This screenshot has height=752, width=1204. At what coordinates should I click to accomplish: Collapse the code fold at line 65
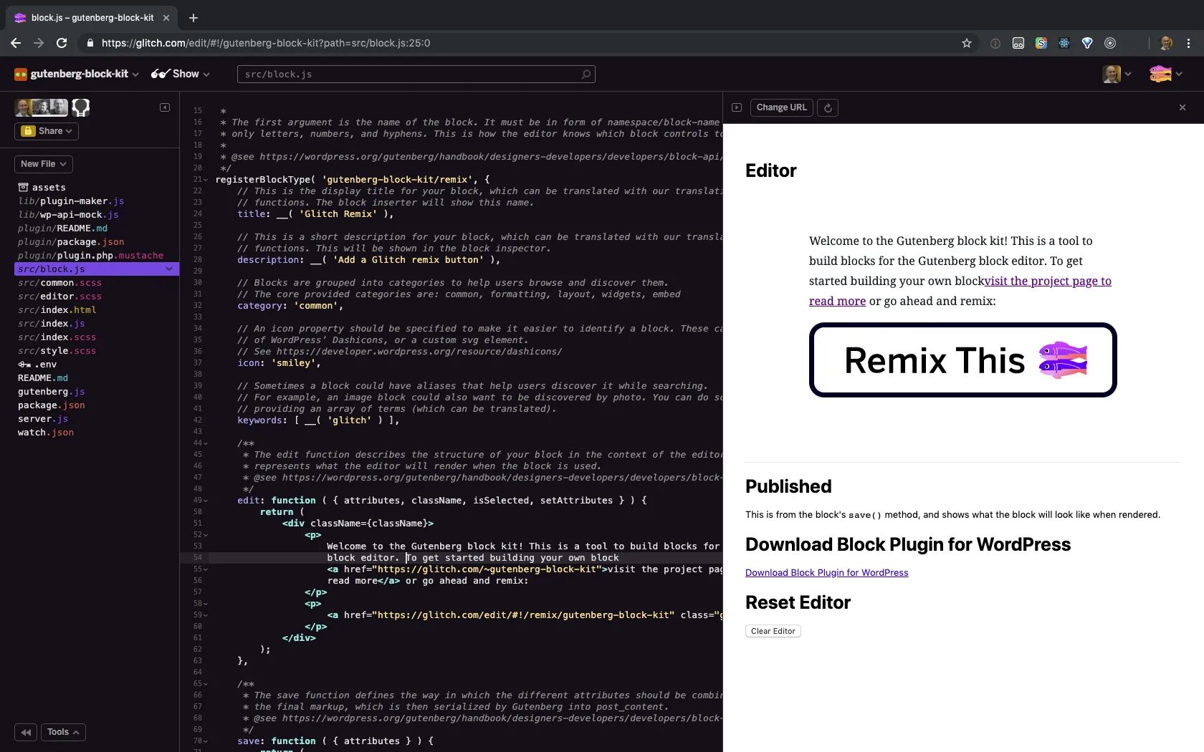coord(206,684)
